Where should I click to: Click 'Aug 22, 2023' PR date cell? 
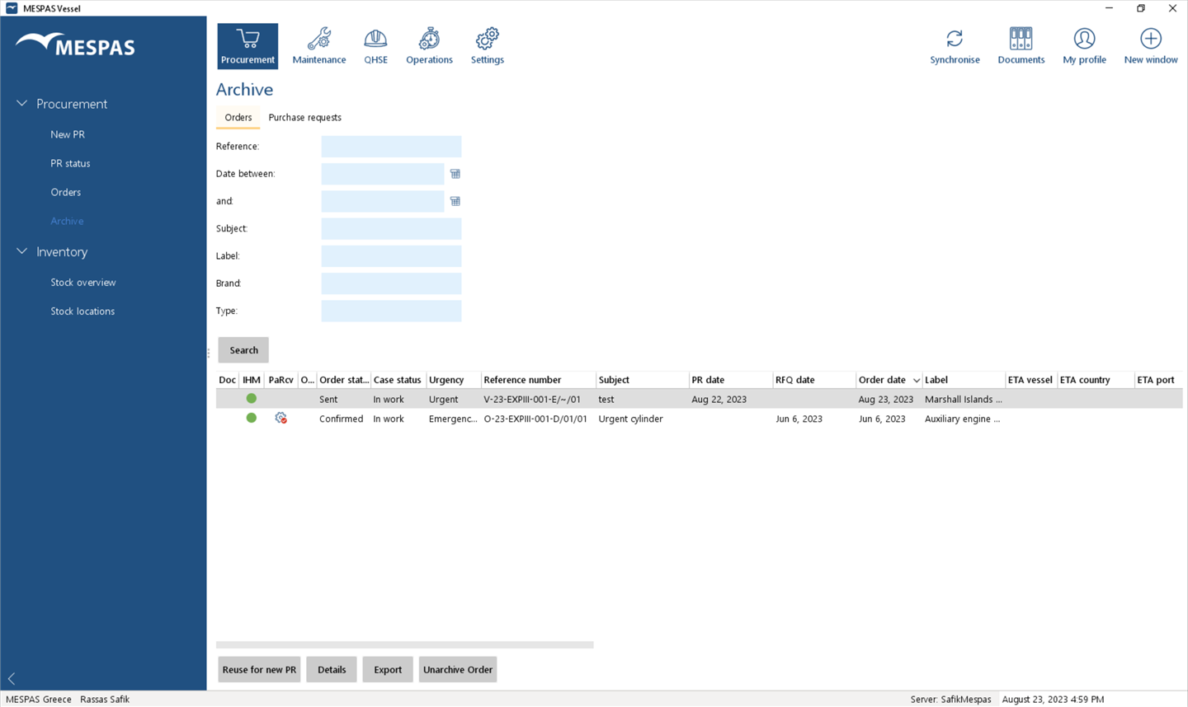719,399
